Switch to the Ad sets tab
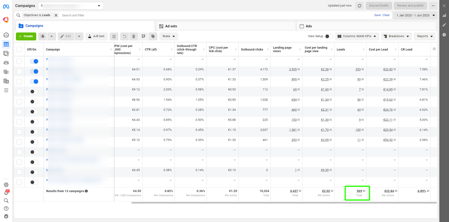 [x=226, y=26]
